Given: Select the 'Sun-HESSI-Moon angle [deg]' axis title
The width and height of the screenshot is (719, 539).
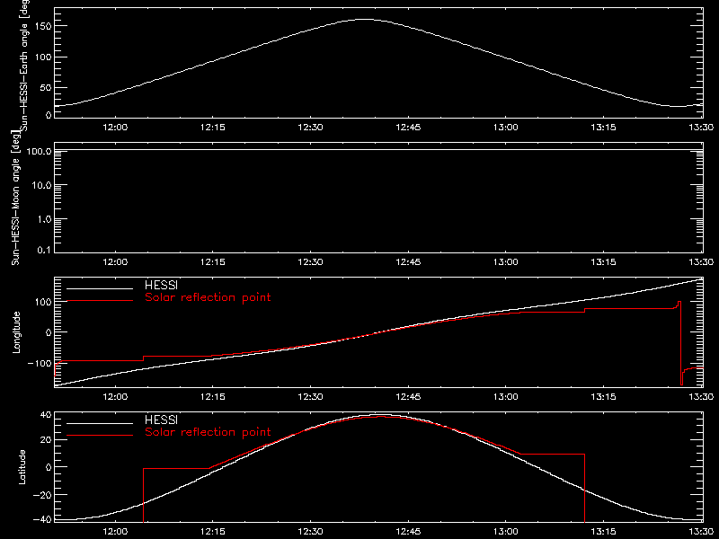Looking at the screenshot, I should (15, 198).
